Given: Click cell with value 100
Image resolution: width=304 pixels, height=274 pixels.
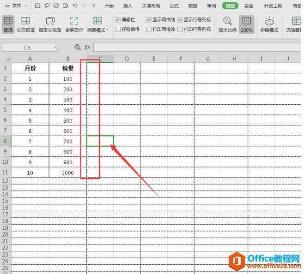Looking at the screenshot, I should point(68,78).
